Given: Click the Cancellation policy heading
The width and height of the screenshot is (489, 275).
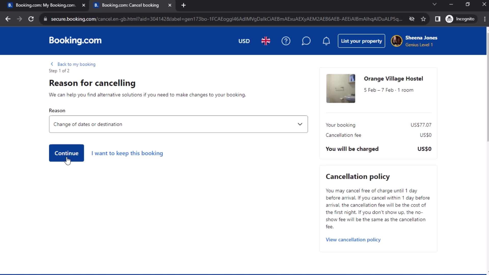Looking at the screenshot, I should [x=358, y=176].
